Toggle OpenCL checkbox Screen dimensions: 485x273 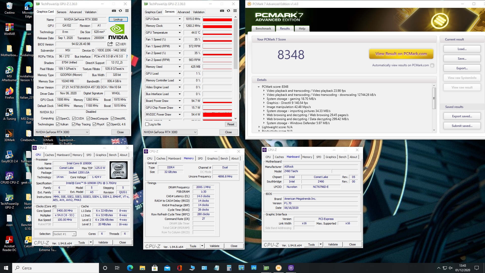[58, 118]
